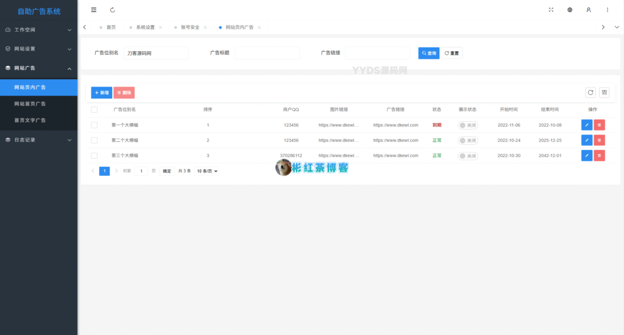Collapse the sidebar using the menu fold icon
Image resolution: width=624 pixels, height=335 pixels.
[93, 10]
